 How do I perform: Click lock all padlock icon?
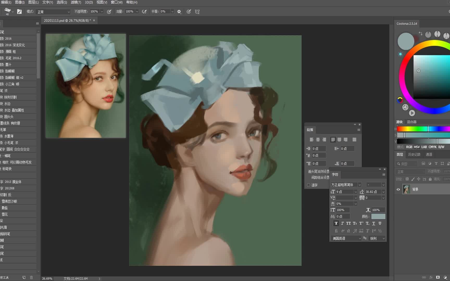point(430,179)
